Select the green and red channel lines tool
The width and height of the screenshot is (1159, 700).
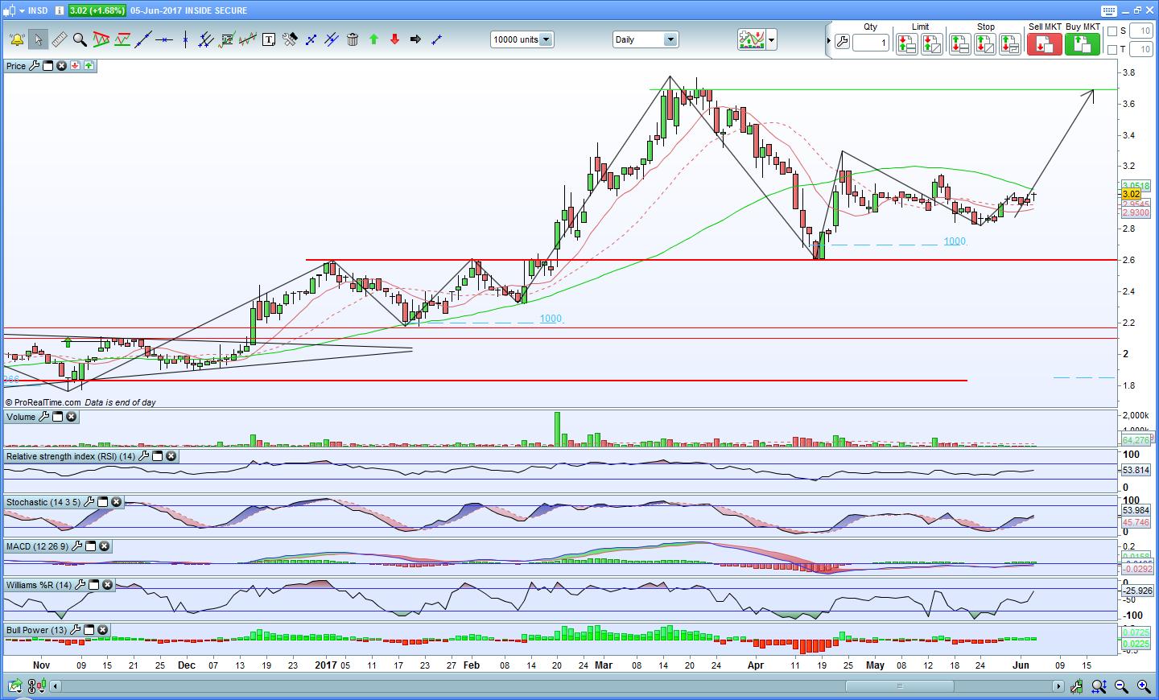click(x=122, y=39)
